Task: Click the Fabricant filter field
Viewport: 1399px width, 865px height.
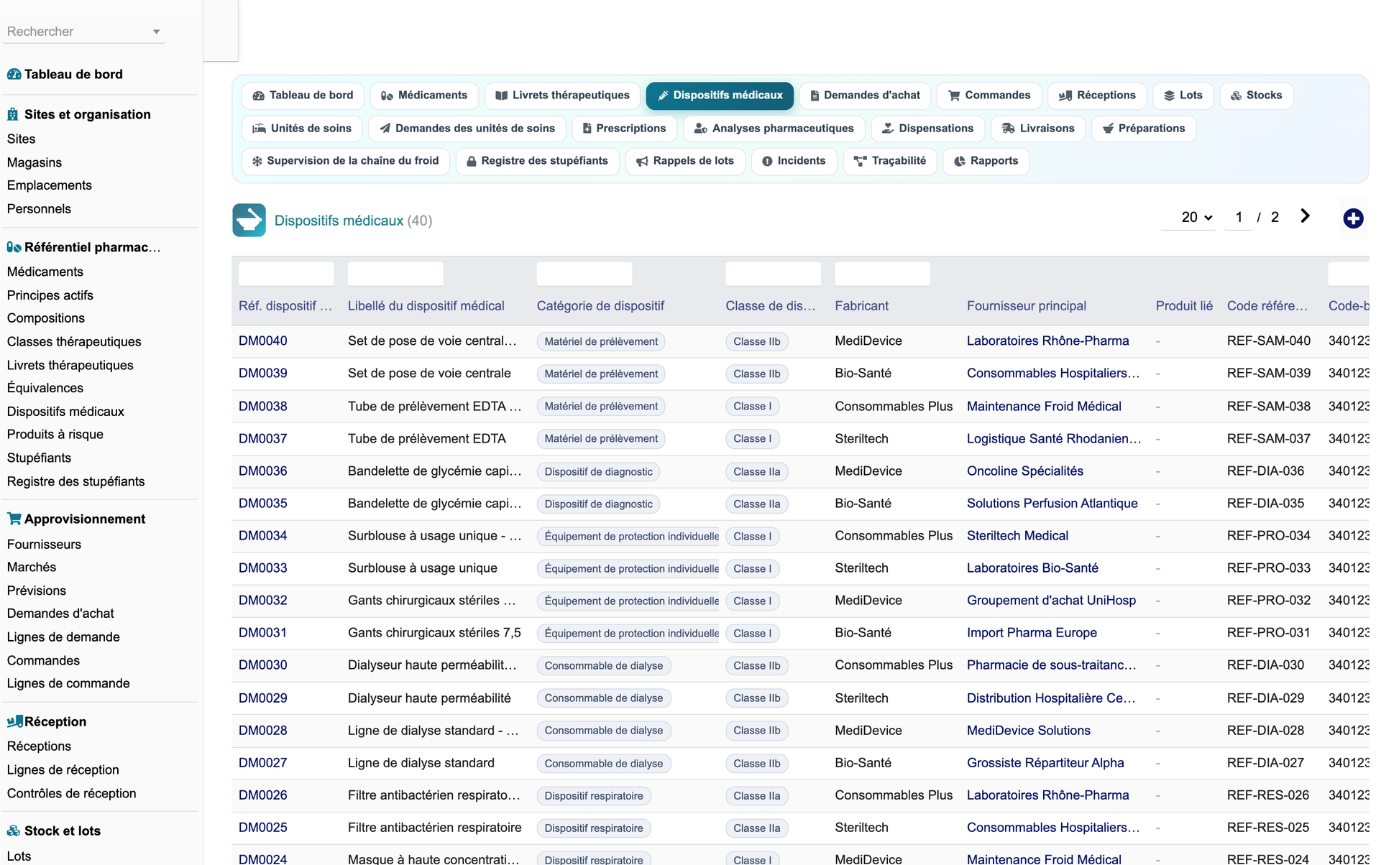Action: (883, 274)
